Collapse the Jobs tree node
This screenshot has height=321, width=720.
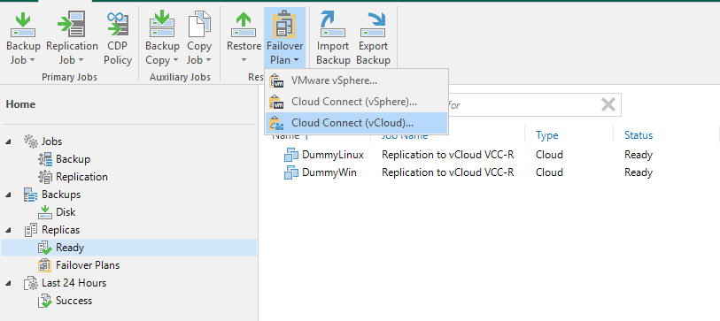(9, 141)
